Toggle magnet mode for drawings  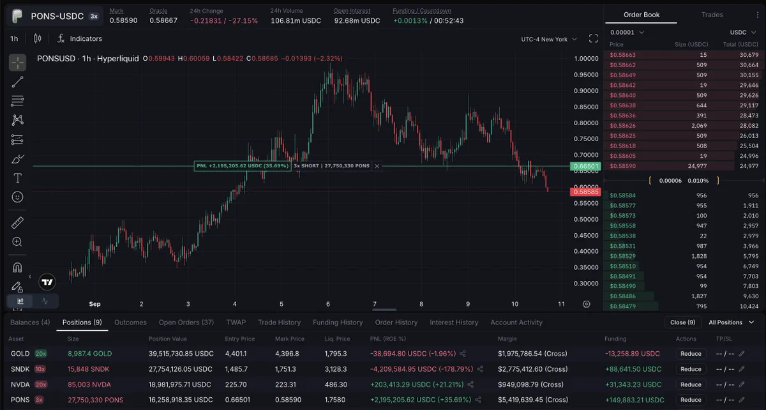point(17,268)
